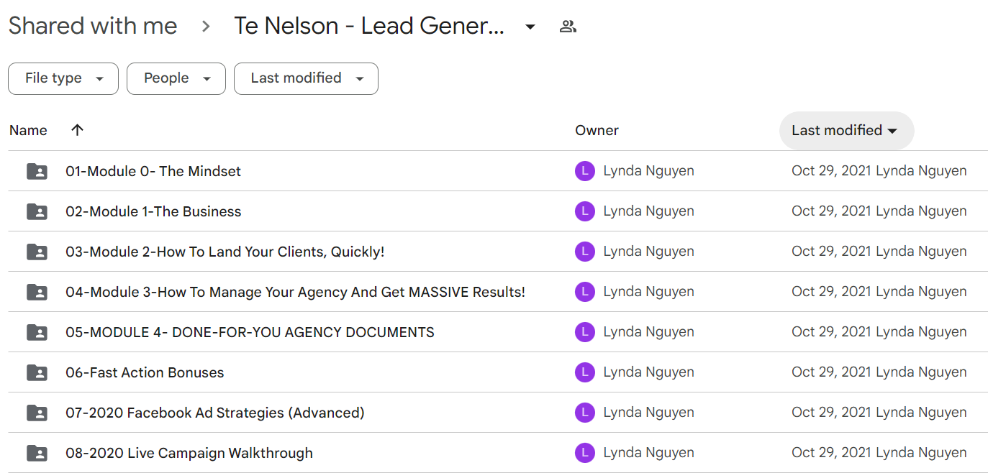The image size is (988, 473).
Task: Open 06-Fast Action Bonuses folder
Action: coord(145,372)
